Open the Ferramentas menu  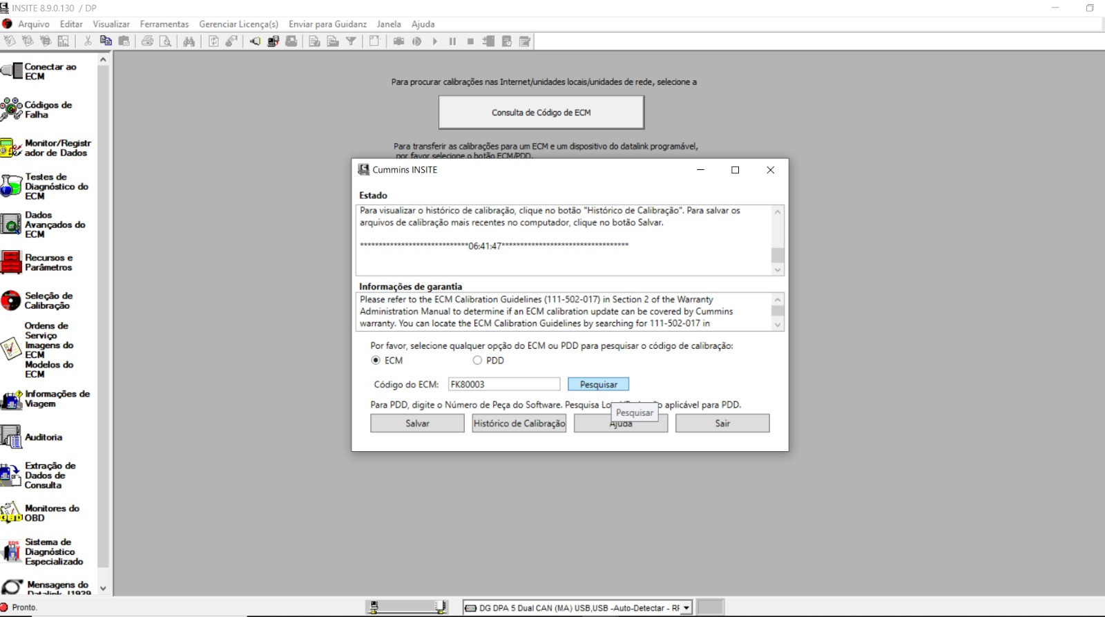(164, 24)
